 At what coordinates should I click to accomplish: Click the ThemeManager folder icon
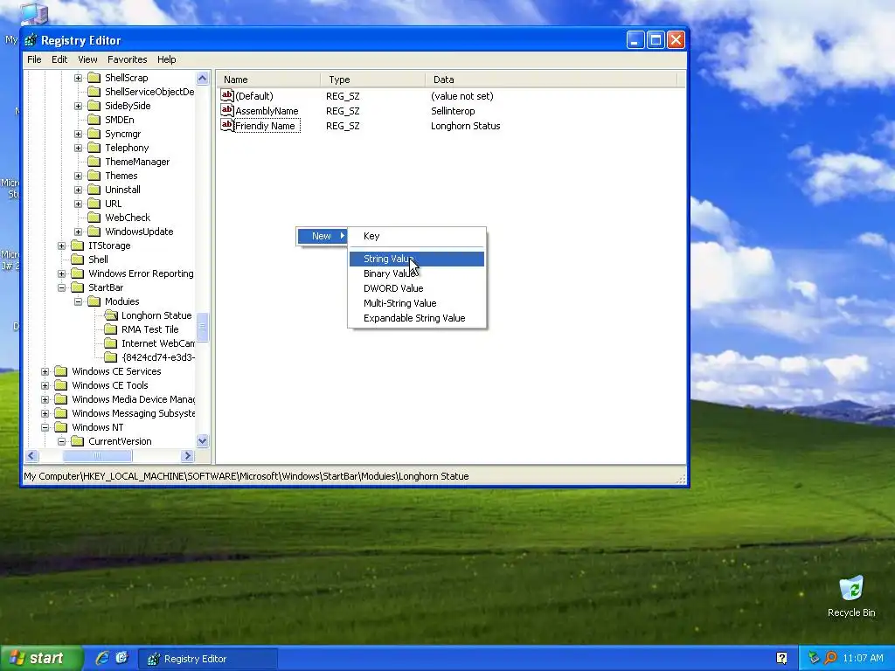pyautogui.click(x=94, y=162)
